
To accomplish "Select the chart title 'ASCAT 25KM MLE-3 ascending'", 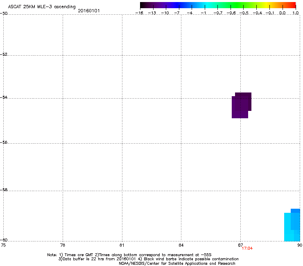I will pyautogui.click(x=42, y=7).
